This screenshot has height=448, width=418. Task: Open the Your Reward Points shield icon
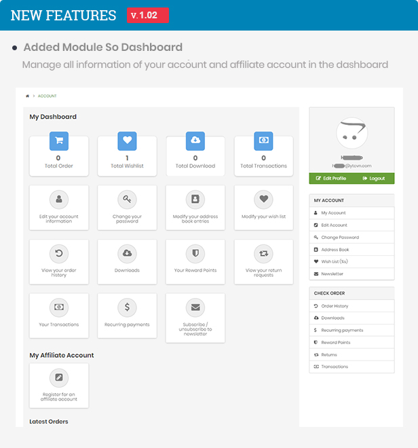pos(195,254)
